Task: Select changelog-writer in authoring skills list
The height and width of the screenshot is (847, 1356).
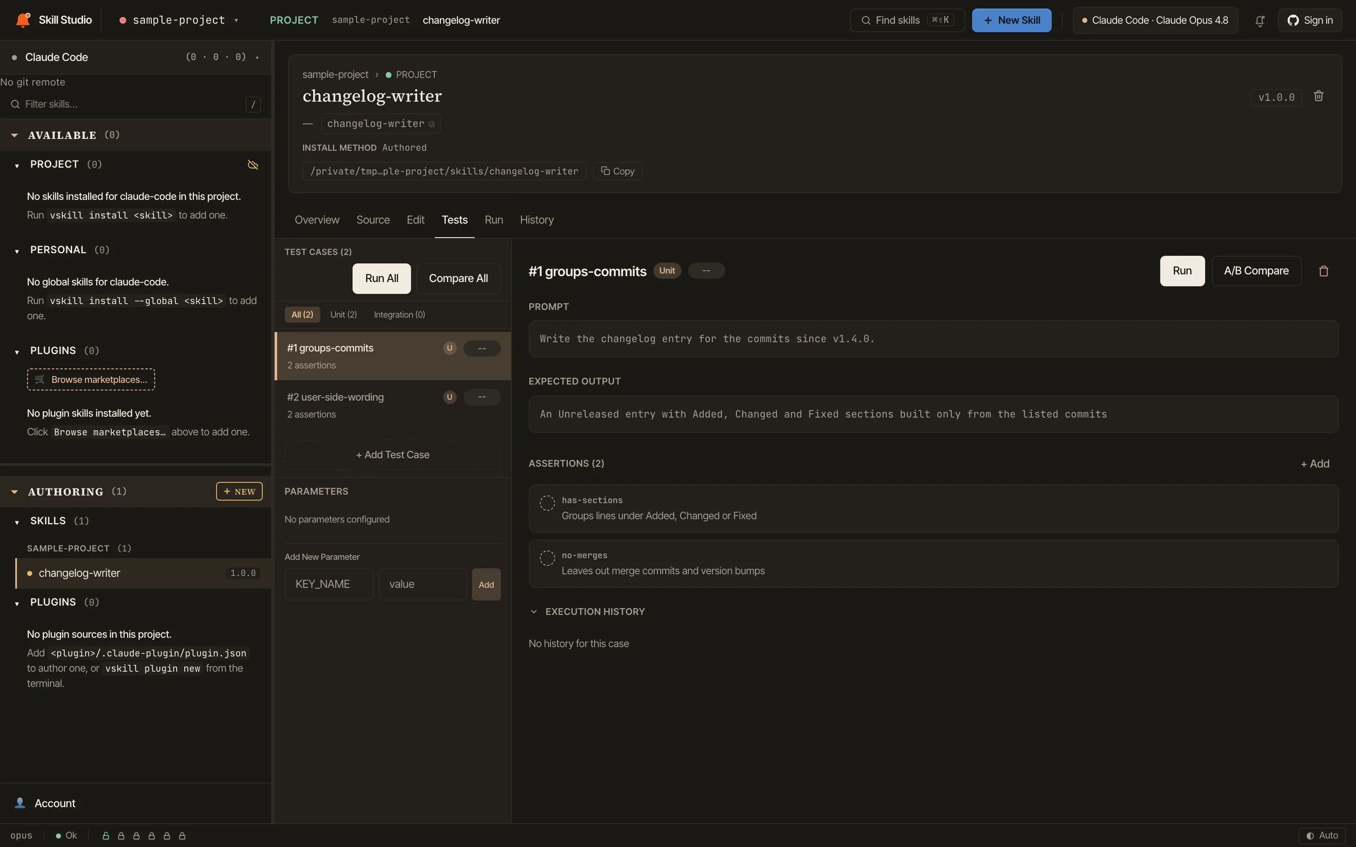Action: tap(143, 573)
